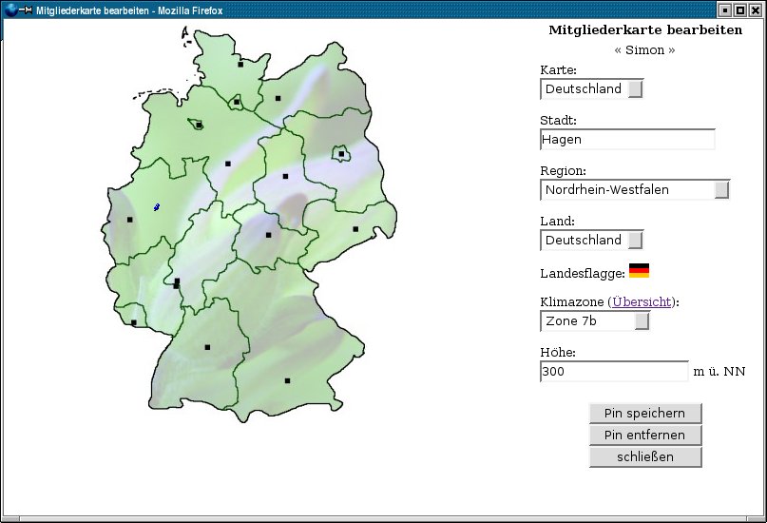767x523 pixels.
Task: Expand the Region dropdown showing Nordrhein-Westfalen
Action: pyautogui.click(x=634, y=190)
